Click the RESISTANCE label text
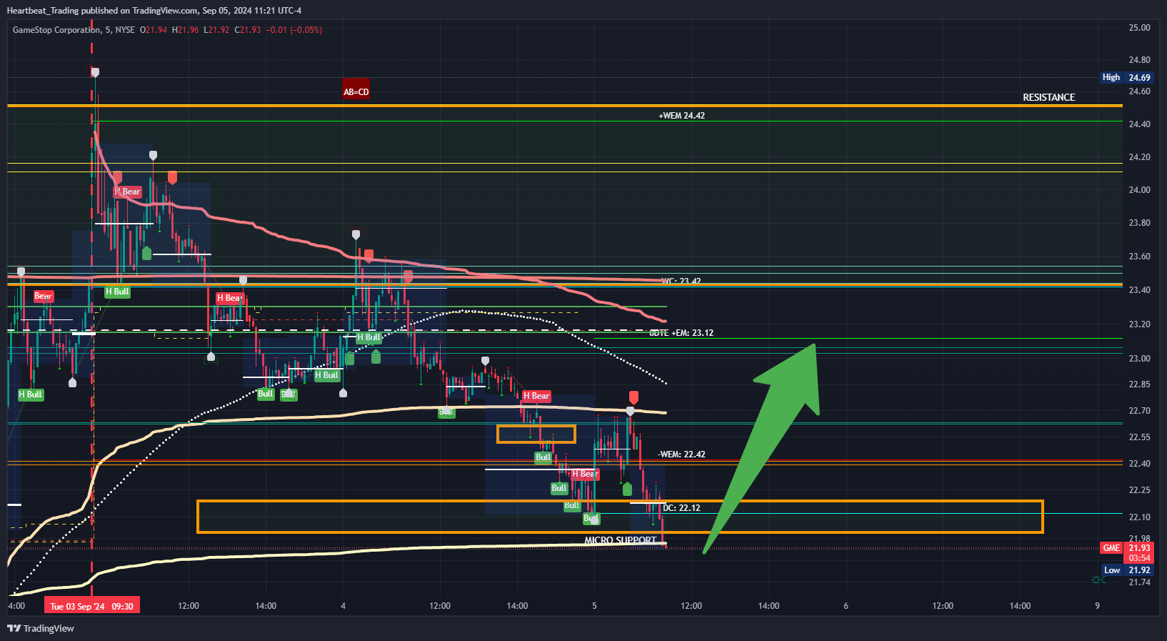 [1048, 97]
